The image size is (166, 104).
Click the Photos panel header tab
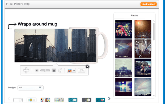coord(134,16)
